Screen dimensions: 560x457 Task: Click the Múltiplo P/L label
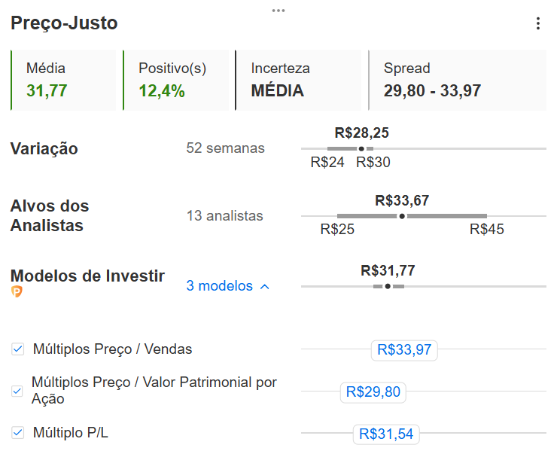coord(70,433)
